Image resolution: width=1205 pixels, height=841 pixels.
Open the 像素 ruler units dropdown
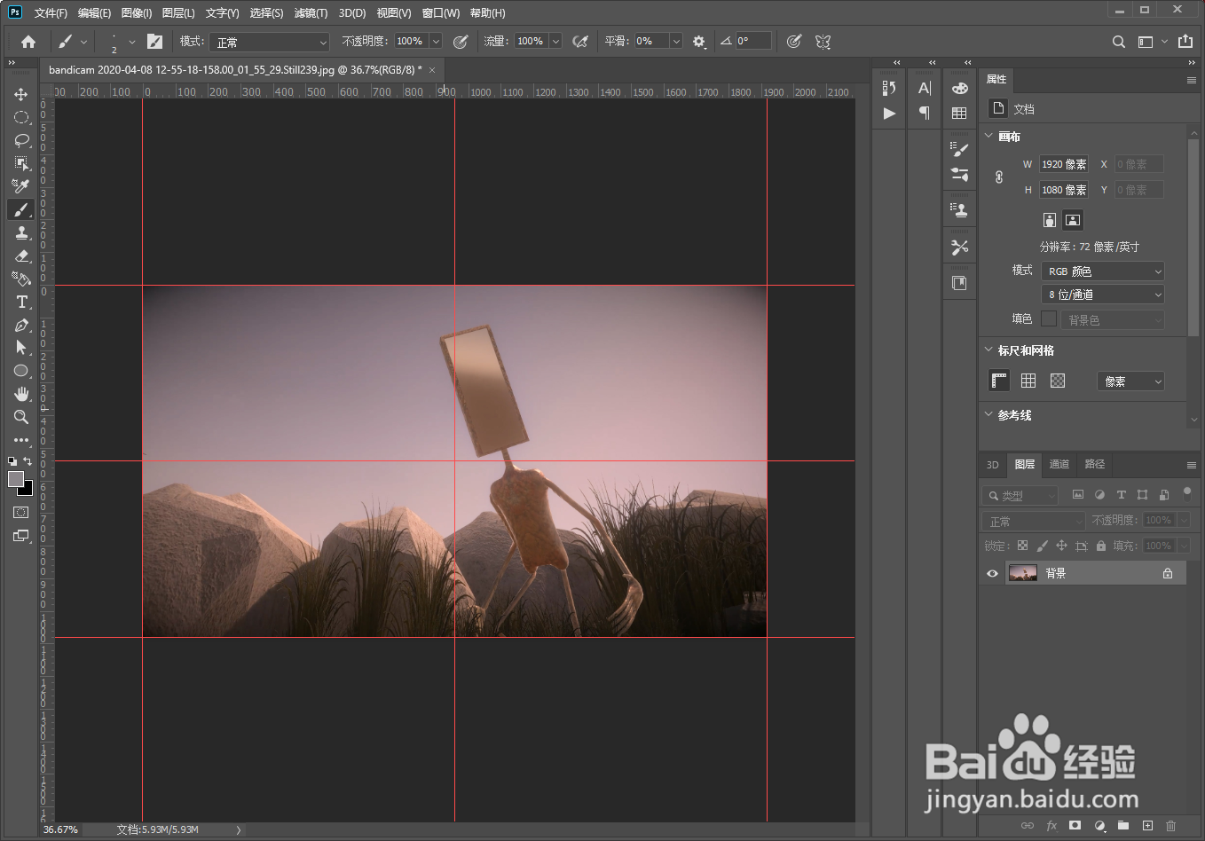[1130, 381]
